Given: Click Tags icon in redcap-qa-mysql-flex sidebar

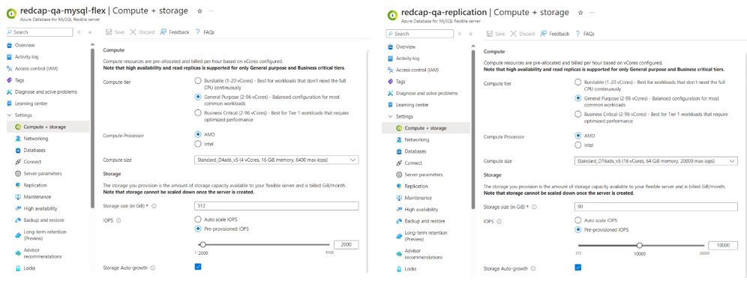Looking at the screenshot, I should coord(9,80).
